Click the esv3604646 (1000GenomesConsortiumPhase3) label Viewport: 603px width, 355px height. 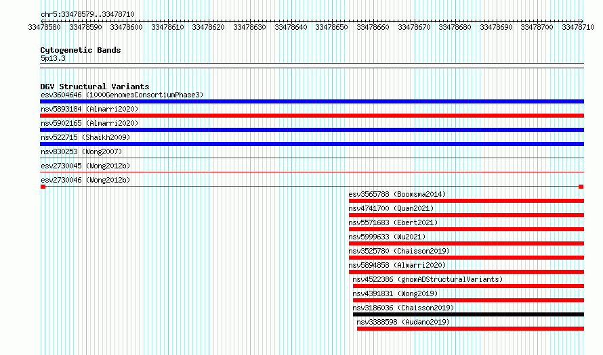tap(122, 95)
